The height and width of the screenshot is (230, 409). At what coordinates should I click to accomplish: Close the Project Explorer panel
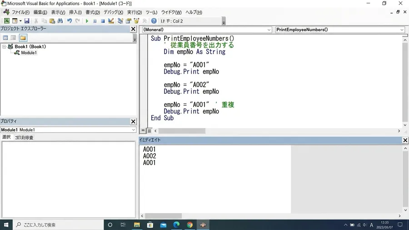[x=133, y=29]
